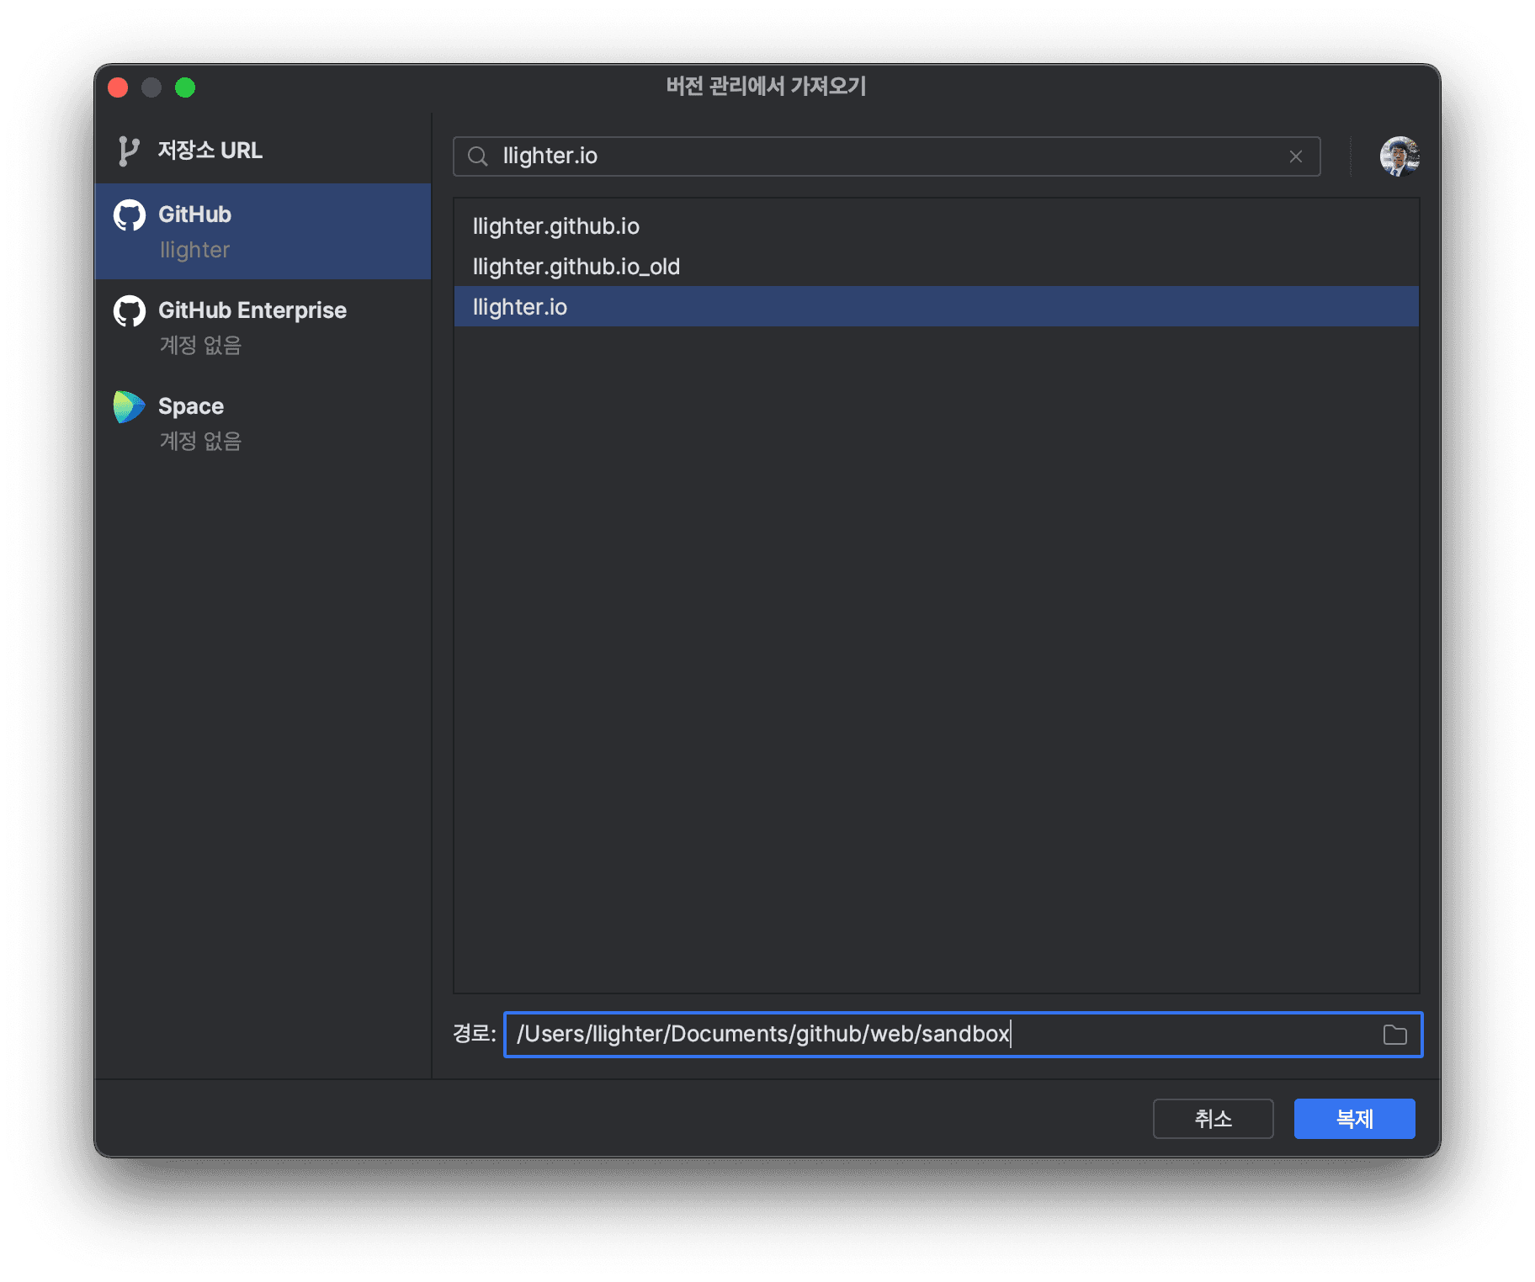Image resolution: width=1535 pixels, height=1282 pixels.
Task: Click the branch icon beside 저장소 URL
Action: point(128,151)
